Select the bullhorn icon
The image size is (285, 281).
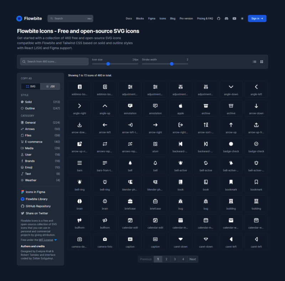tap(79, 222)
